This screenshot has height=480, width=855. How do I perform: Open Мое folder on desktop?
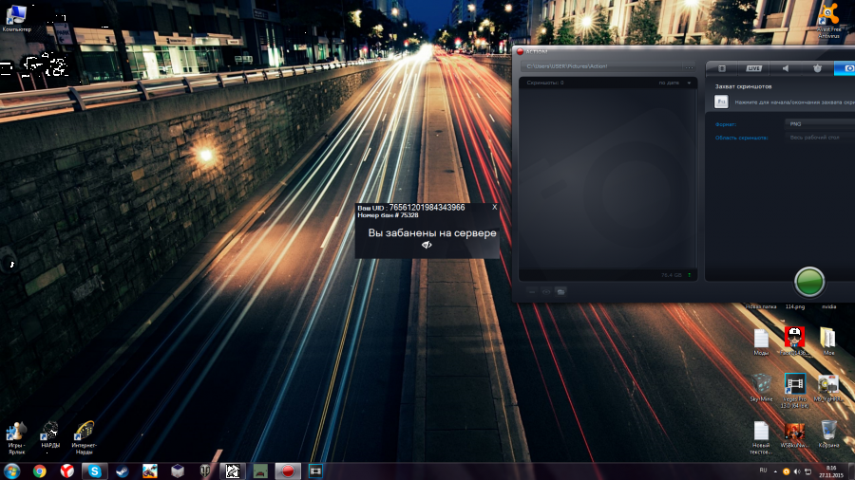(x=828, y=342)
